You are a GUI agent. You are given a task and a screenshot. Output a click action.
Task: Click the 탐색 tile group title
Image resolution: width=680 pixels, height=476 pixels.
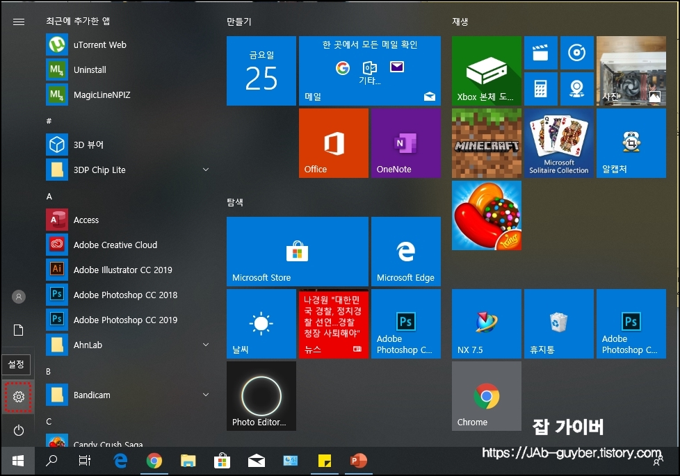235,202
